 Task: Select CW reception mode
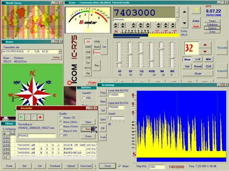point(88,63)
